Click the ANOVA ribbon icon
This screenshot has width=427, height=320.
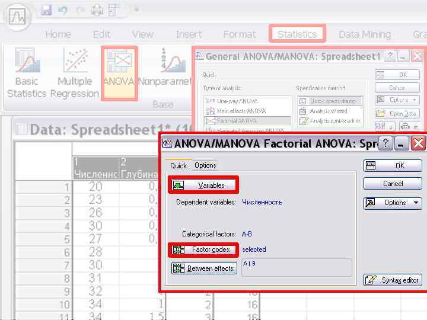point(119,73)
